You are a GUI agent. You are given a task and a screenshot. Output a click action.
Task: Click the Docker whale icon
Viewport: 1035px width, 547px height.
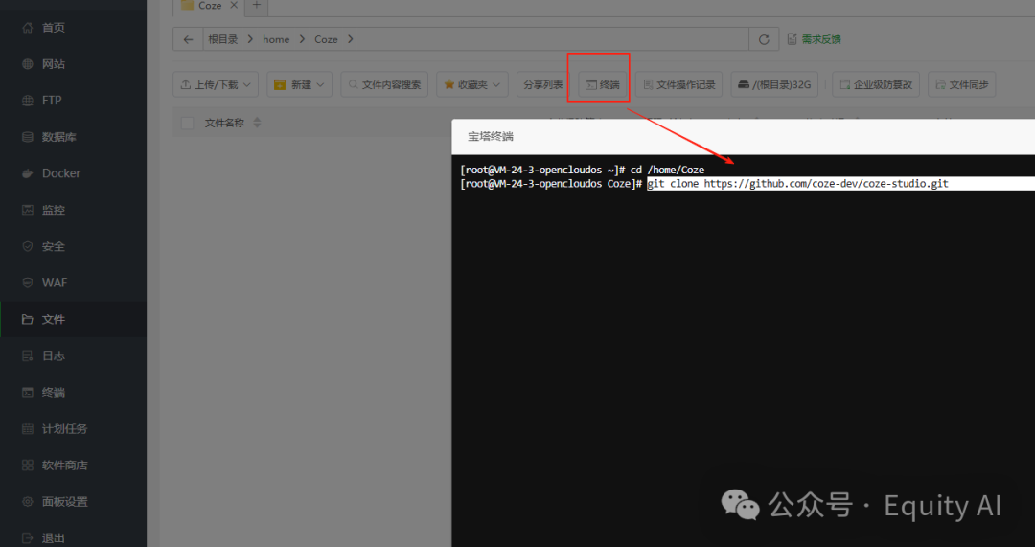[27, 173]
